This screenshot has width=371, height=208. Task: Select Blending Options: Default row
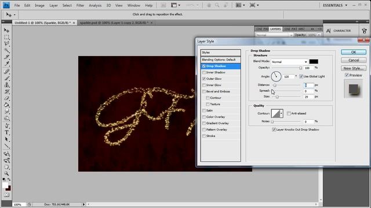tap(221, 60)
